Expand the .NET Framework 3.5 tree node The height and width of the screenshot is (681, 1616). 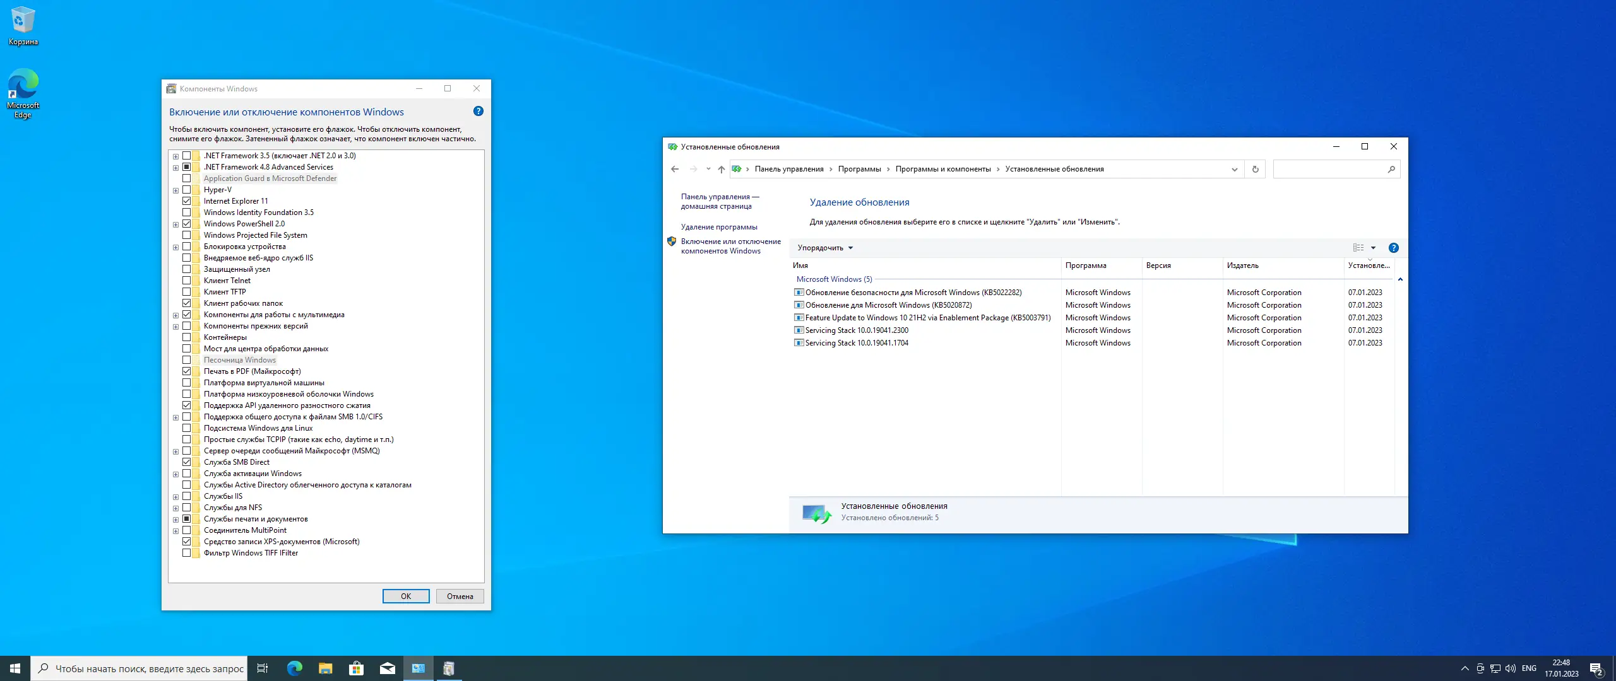click(x=176, y=156)
